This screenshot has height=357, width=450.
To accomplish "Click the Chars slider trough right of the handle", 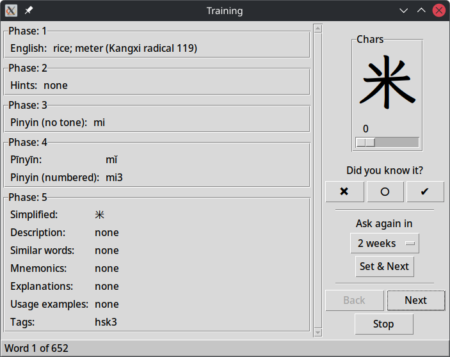I will (x=397, y=142).
